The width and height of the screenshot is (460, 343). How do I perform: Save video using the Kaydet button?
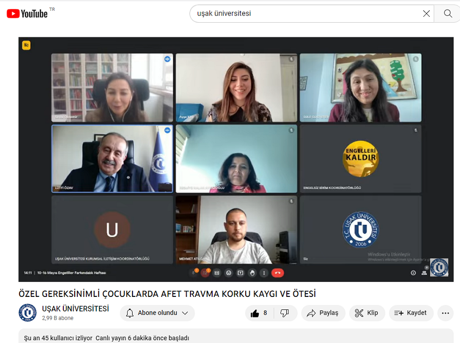point(411,313)
